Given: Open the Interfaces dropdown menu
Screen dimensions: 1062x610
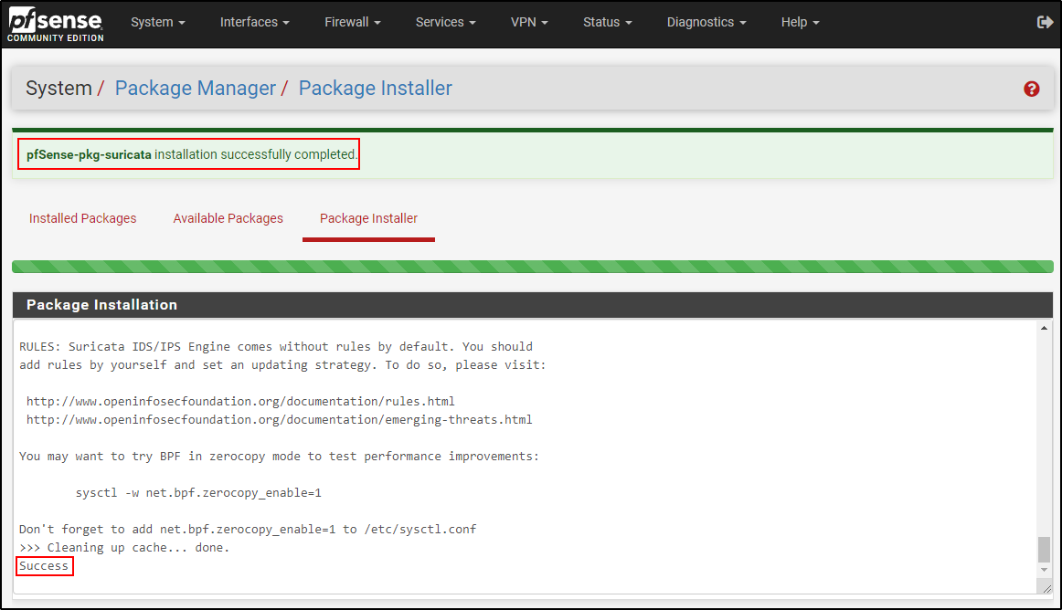Looking at the screenshot, I should tap(255, 22).
